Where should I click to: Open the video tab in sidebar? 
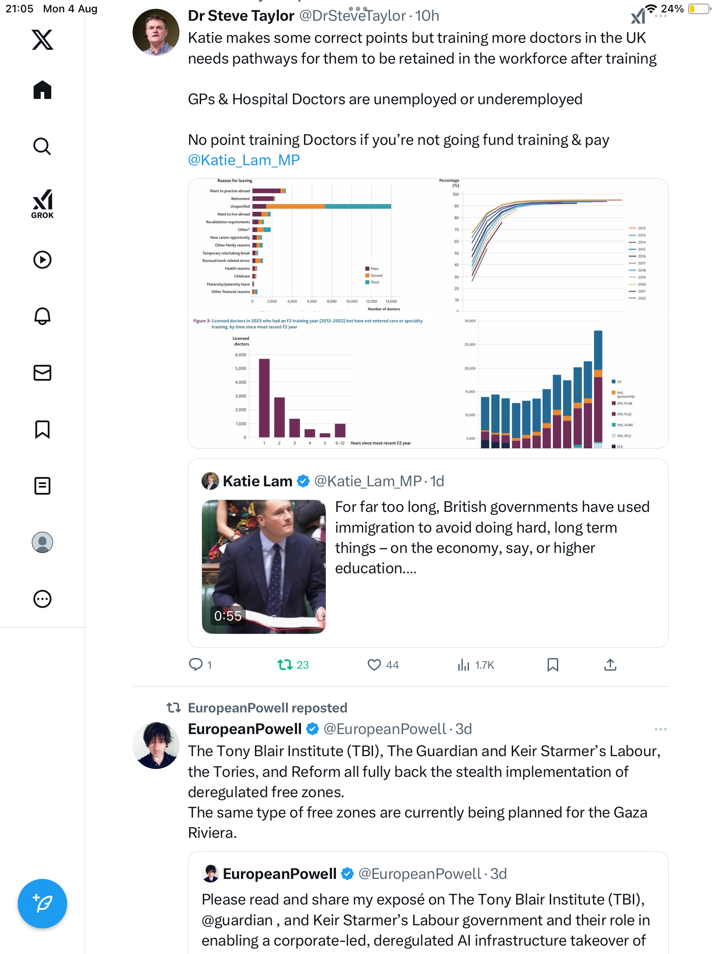coord(42,260)
